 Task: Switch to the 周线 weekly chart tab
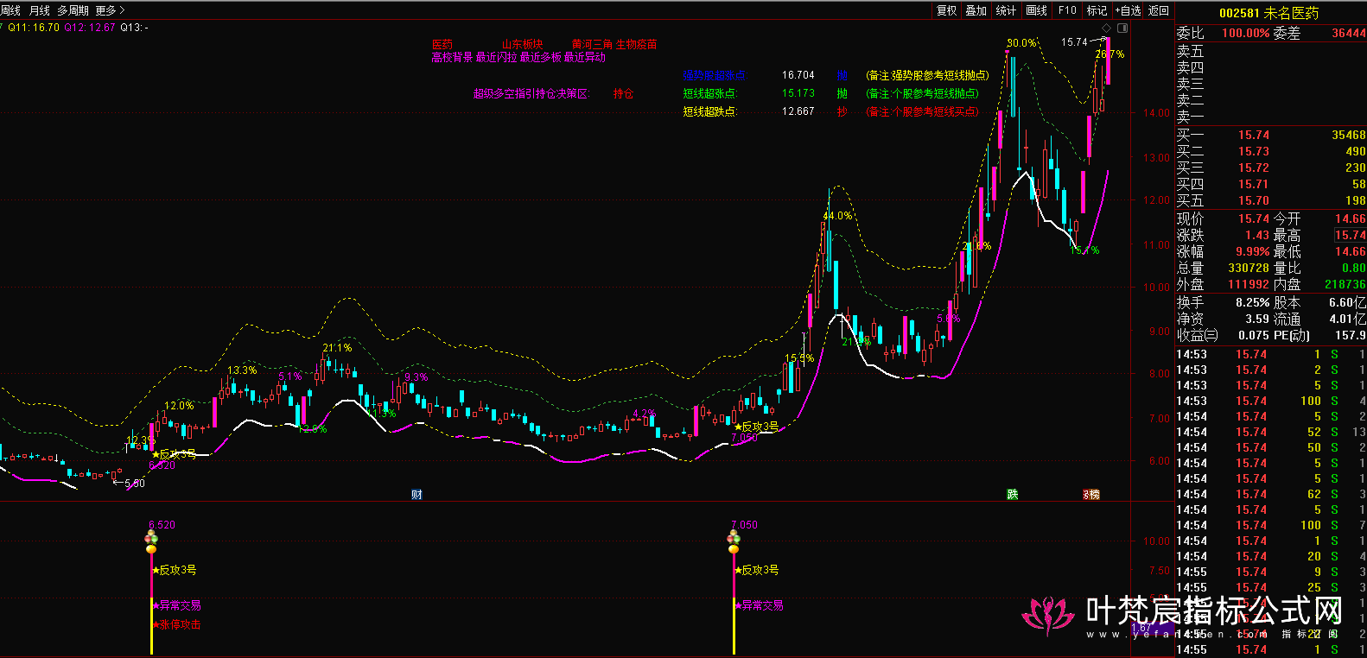click(x=10, y=10)
